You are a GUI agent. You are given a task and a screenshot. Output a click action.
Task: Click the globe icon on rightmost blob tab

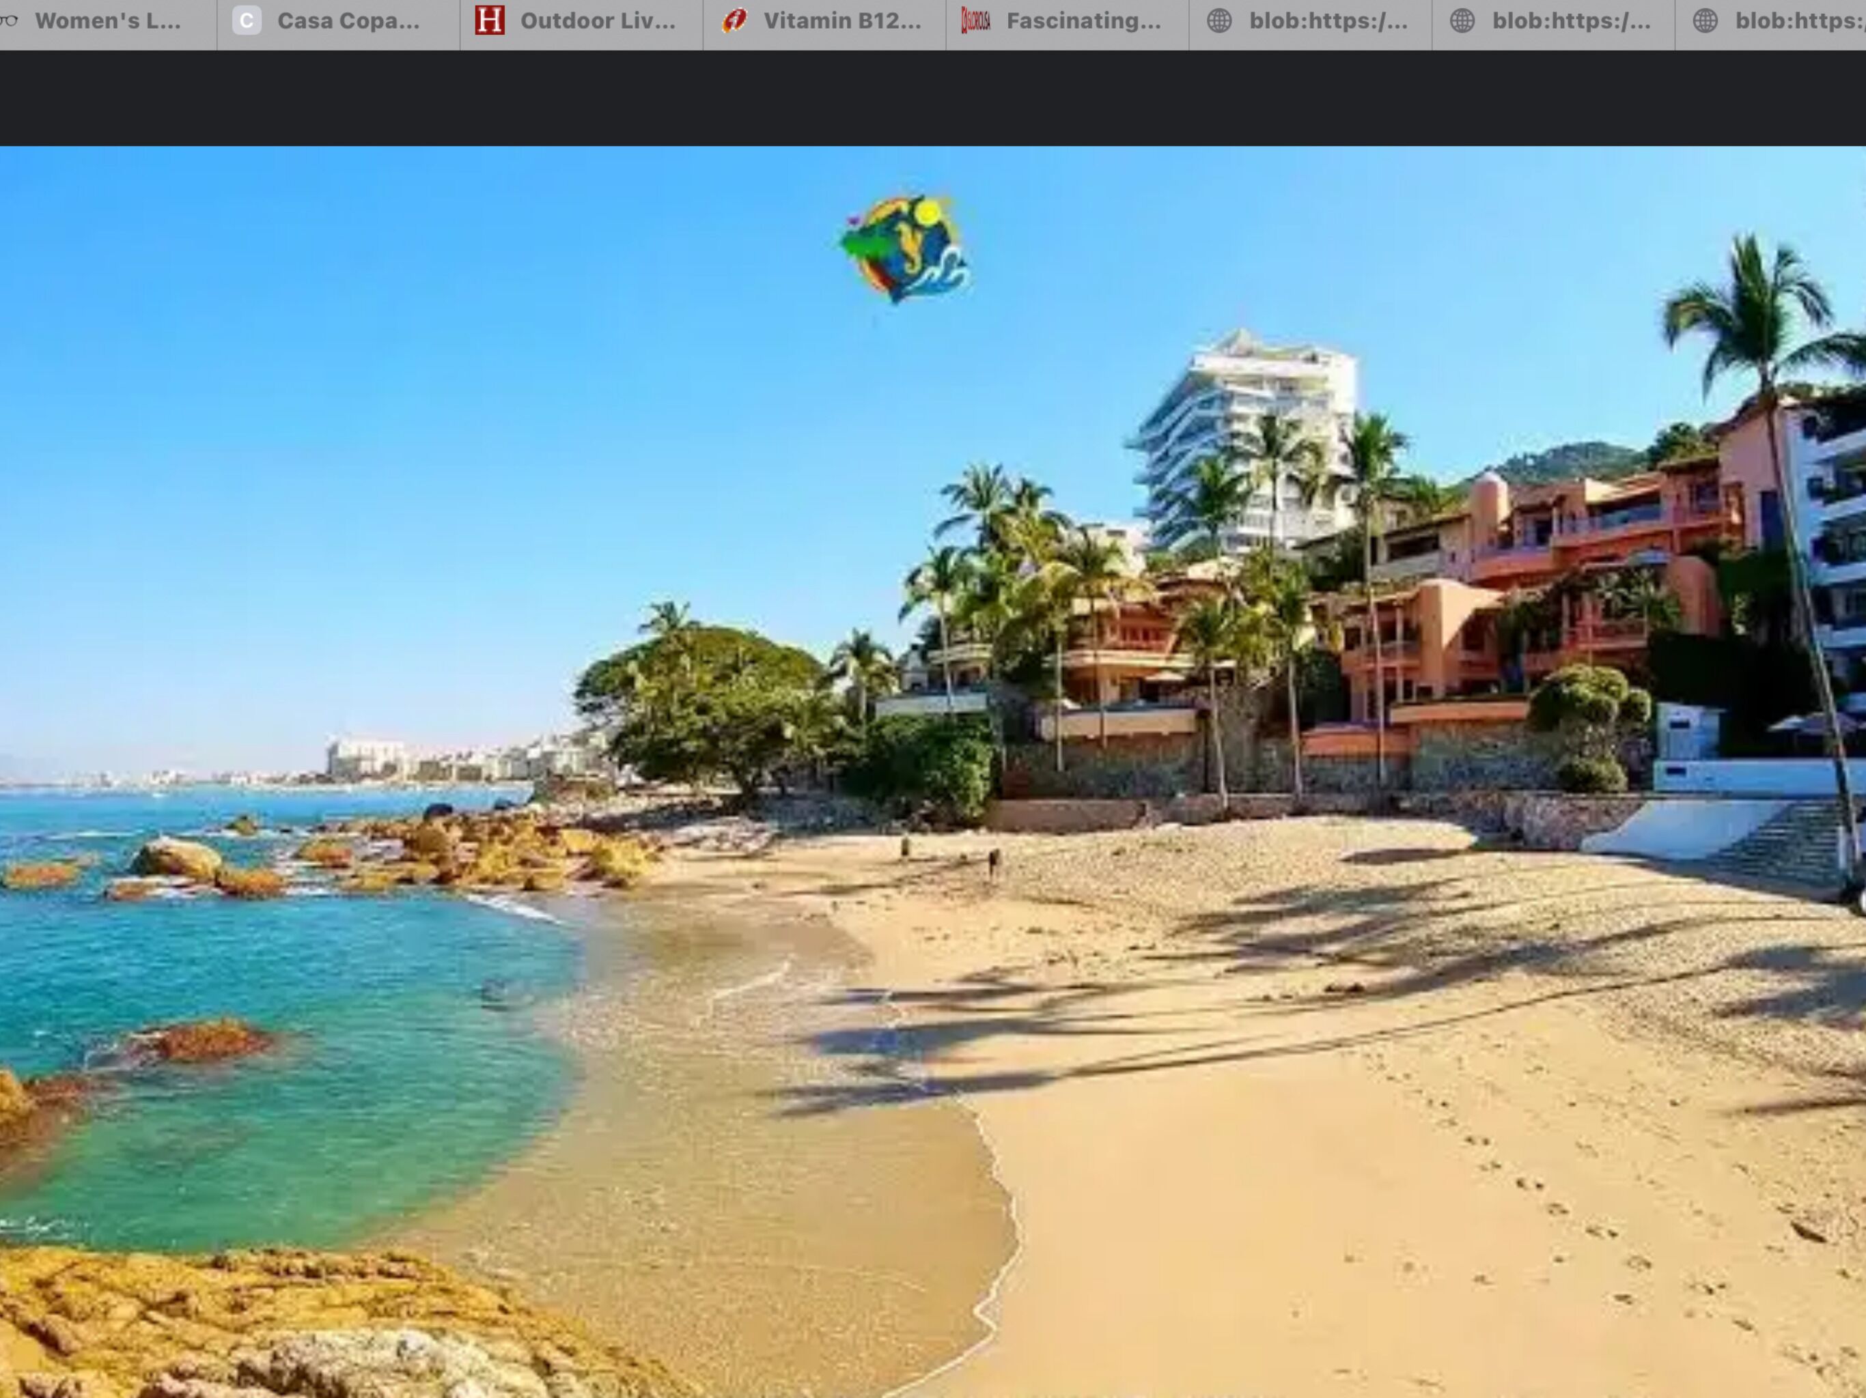(1705, 20)
